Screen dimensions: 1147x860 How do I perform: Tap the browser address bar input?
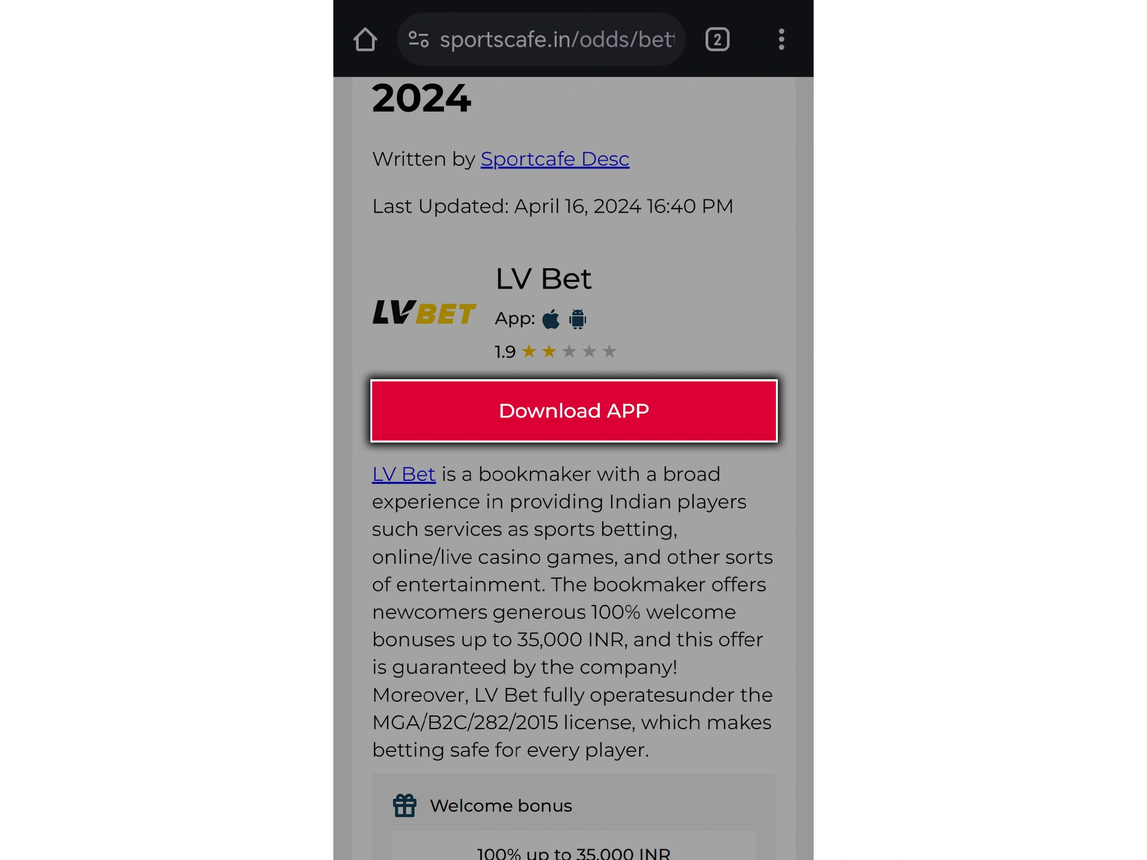556,38
